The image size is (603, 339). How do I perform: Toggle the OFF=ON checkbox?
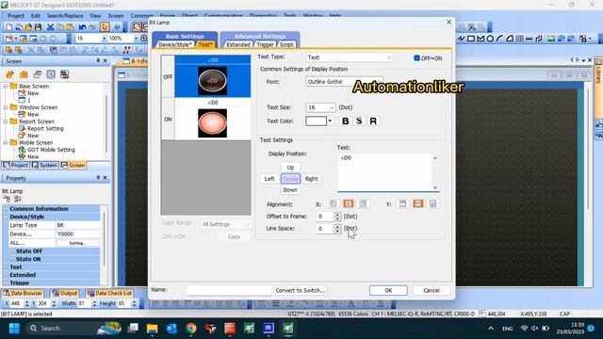pyautogui.click(x=416, y=58)
